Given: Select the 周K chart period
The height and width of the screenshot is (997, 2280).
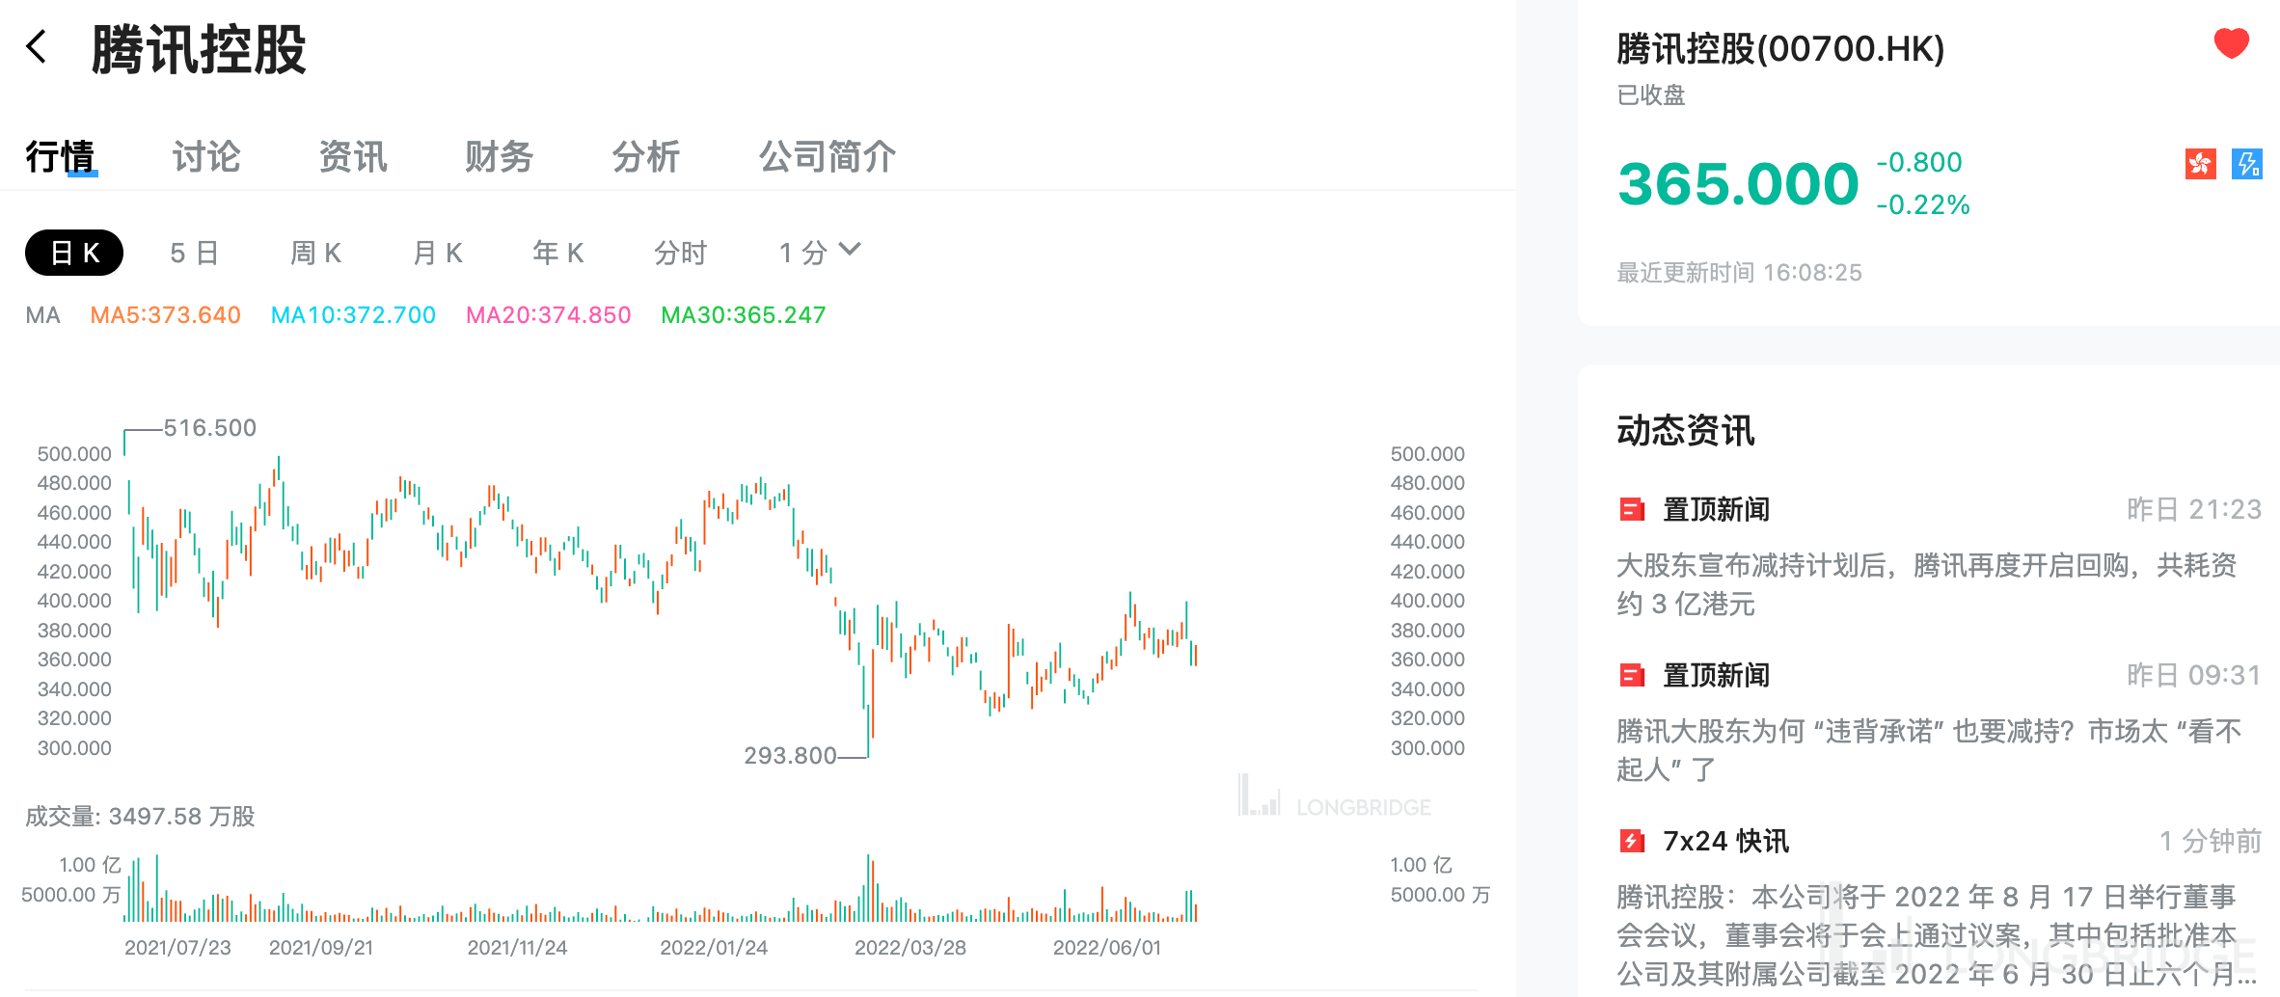Looking at the screenshot, I should point(316,253).
